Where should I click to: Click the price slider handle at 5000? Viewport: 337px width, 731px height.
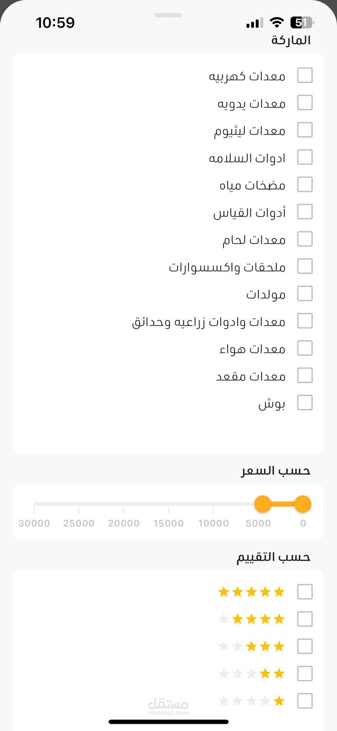[x=263, y=504]
